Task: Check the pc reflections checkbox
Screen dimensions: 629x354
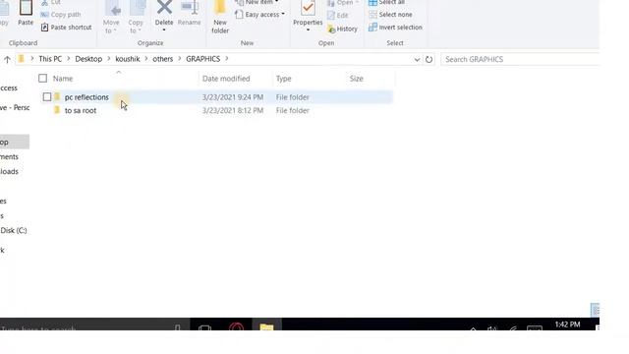Action: coord(47,96)
